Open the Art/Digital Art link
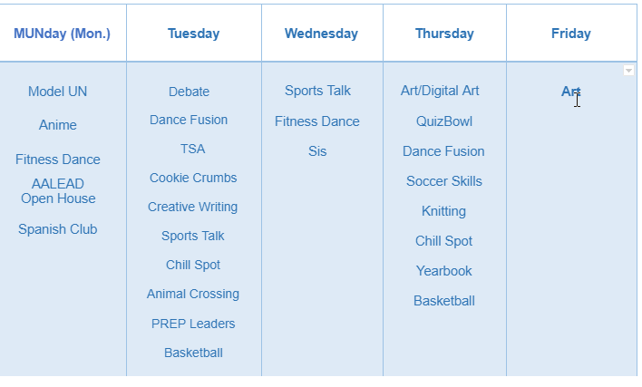The height and width of the screenshot is (387, 642). point(440,91)
